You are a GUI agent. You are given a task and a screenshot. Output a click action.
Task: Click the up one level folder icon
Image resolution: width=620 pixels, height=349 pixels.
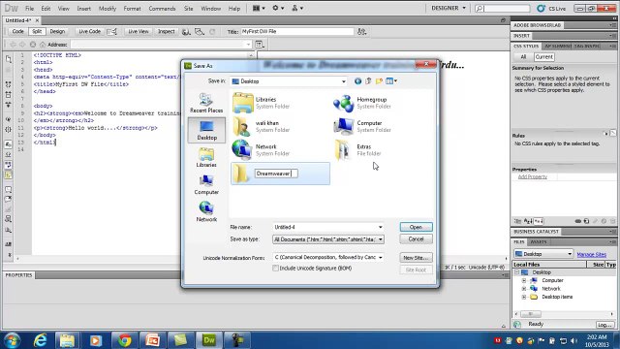(x=368, y=81)
